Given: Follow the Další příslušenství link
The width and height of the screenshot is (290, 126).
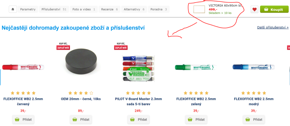Looking at the screenshot, I should pyautogui.click(x=273, y=27).
